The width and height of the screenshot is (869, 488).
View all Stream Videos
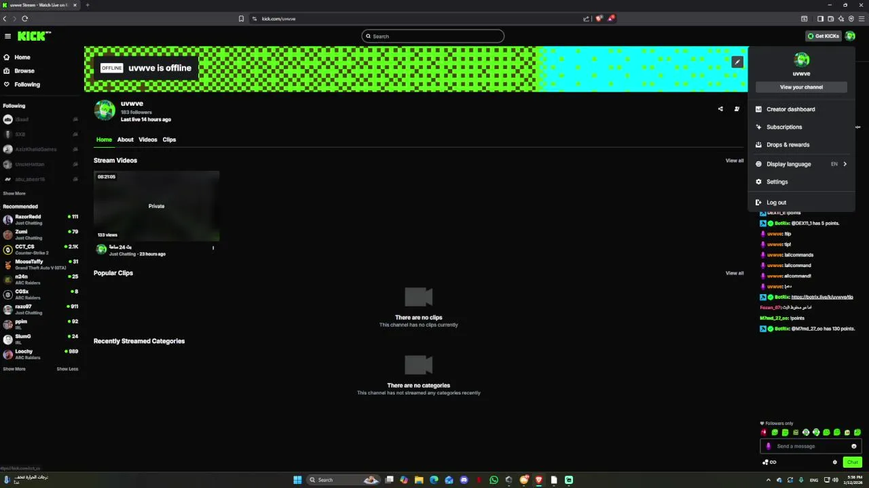[735, 161]
